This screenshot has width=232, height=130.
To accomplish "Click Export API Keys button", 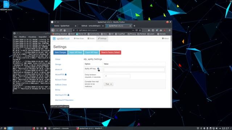I will tap(91, 52).
